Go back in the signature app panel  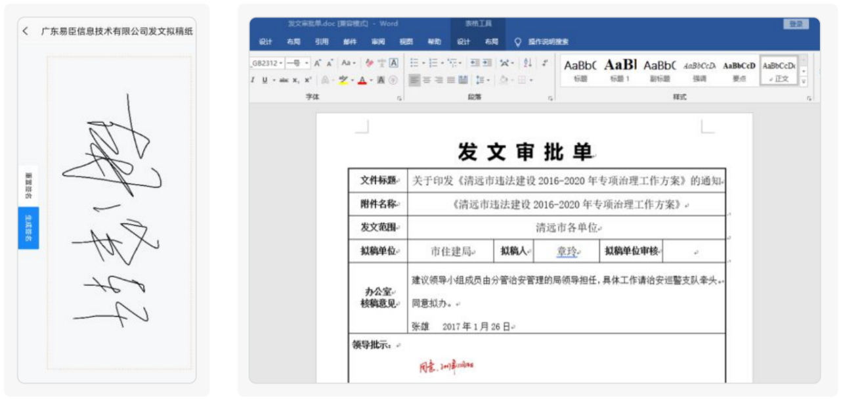click(x=26, y=32)
